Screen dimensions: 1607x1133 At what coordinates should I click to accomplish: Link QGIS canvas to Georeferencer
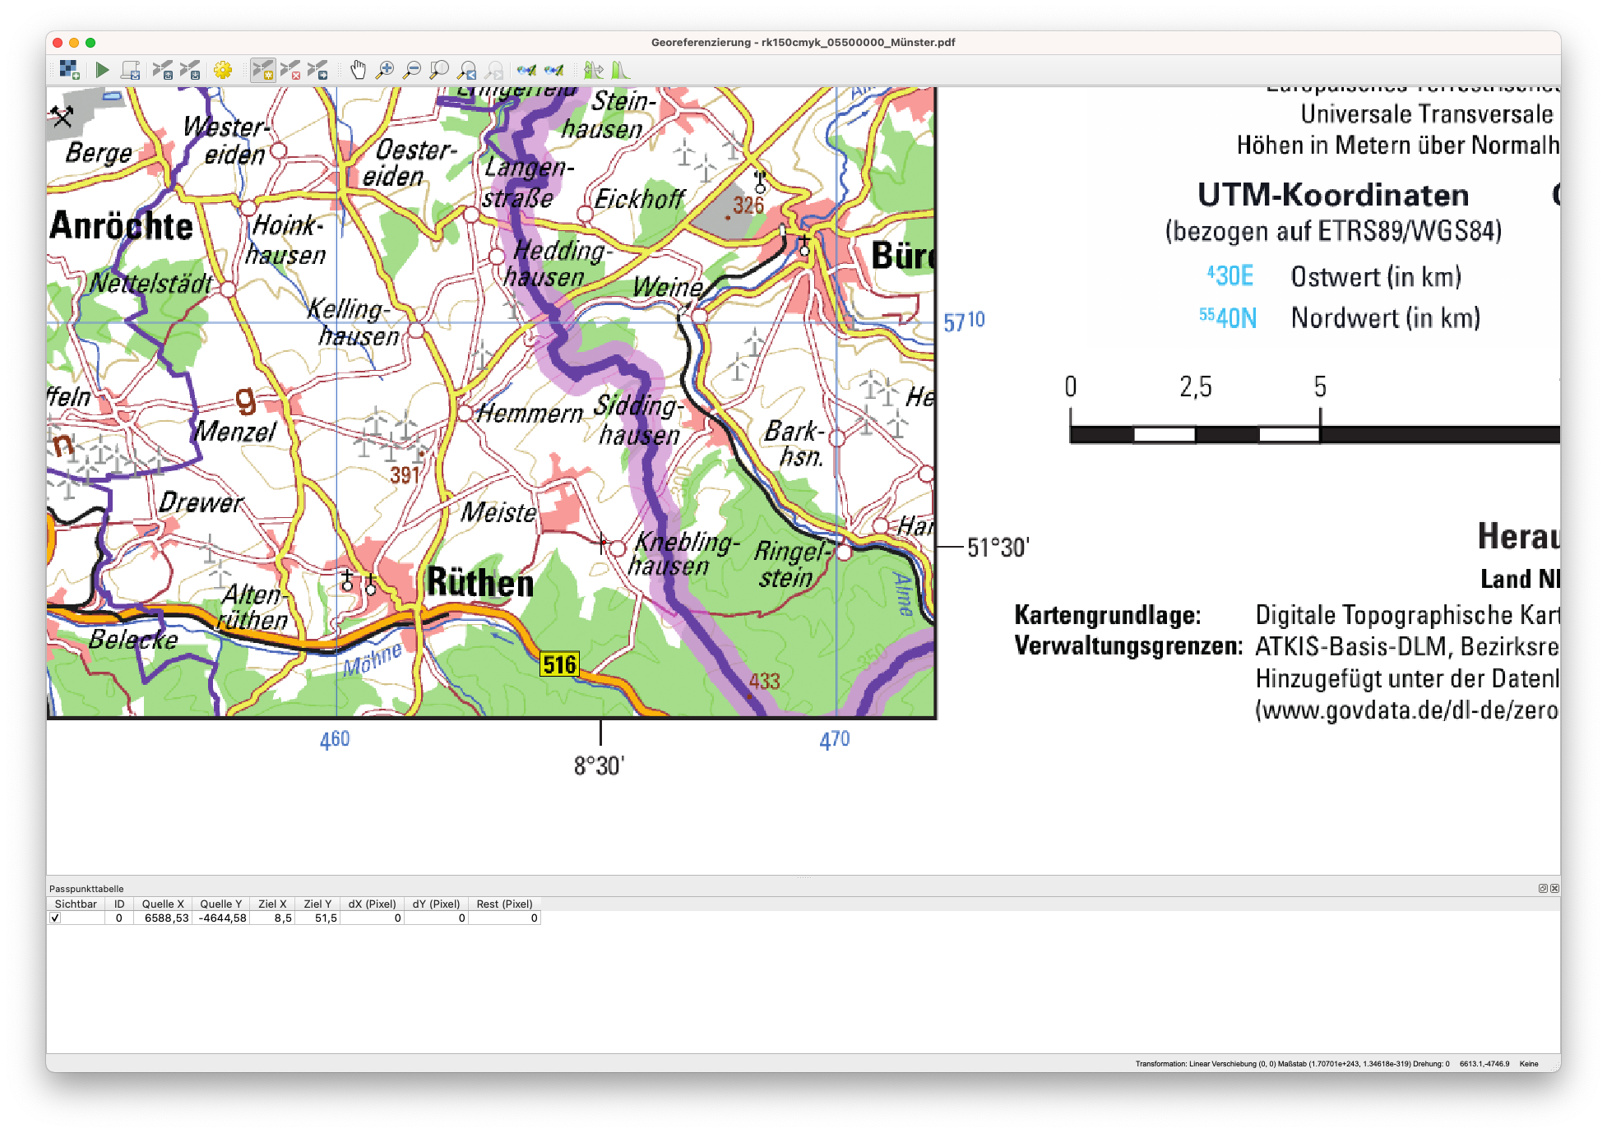tap(554, 70)
